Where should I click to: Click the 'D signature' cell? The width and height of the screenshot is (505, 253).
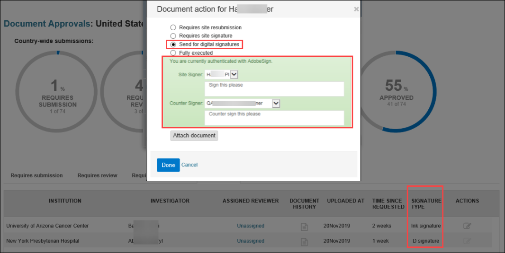(x=426, y=241)
